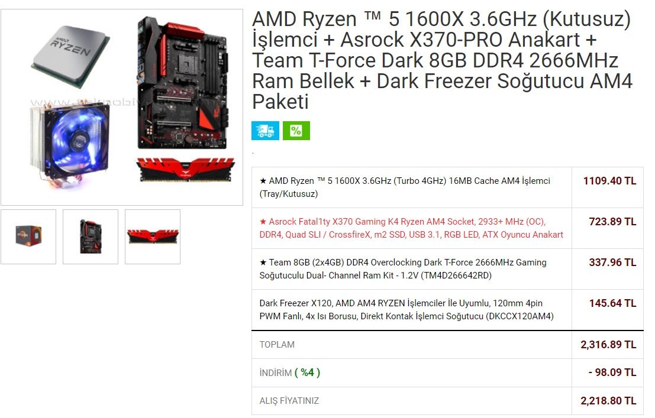The image size is (655, 418).
Task: Click the AMD Ryzen 5 1600X processor row
Action: [x=447, y=187]
